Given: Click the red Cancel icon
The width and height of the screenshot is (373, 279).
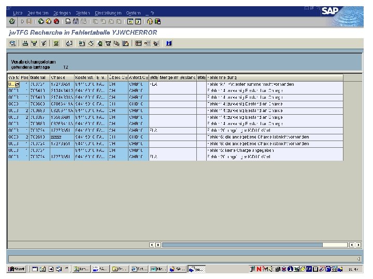Looking at the screenshot, I should (x=56, y=22).
